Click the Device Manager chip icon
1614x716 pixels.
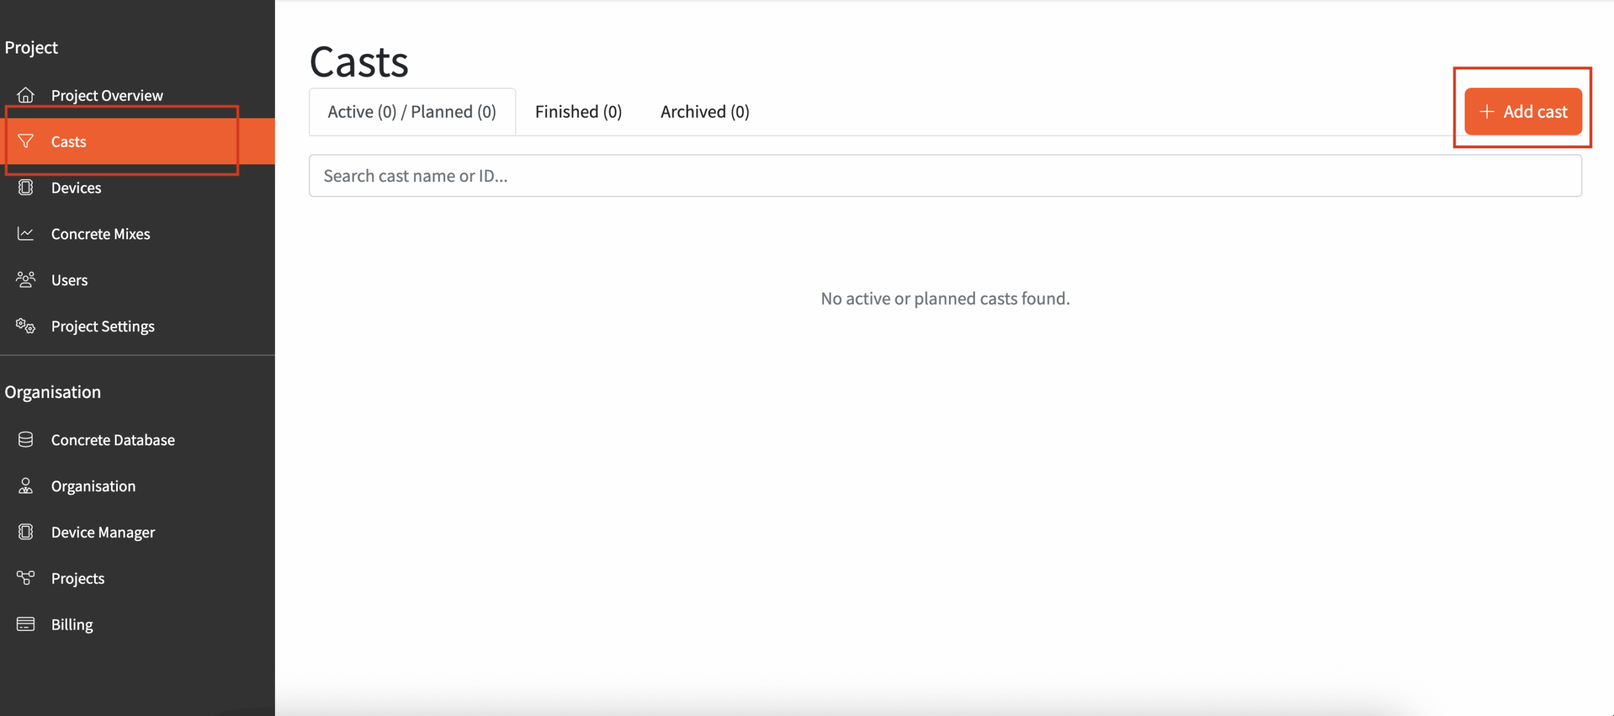pyautogui.click(x=25, y=532)
